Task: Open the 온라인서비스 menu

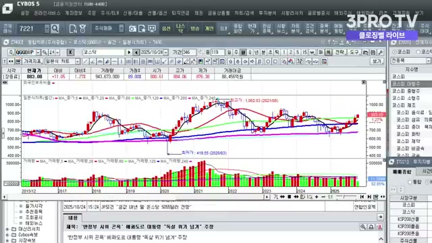Action: pyautogui.click(x=47, y=13)
